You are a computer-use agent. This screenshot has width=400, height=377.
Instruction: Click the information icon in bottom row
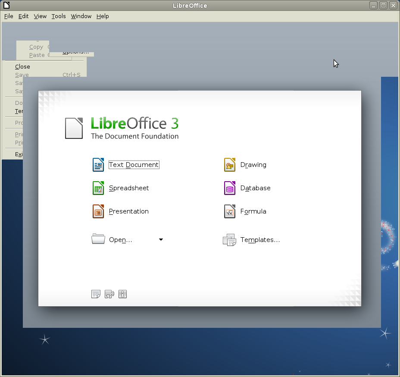pos(123,294)
